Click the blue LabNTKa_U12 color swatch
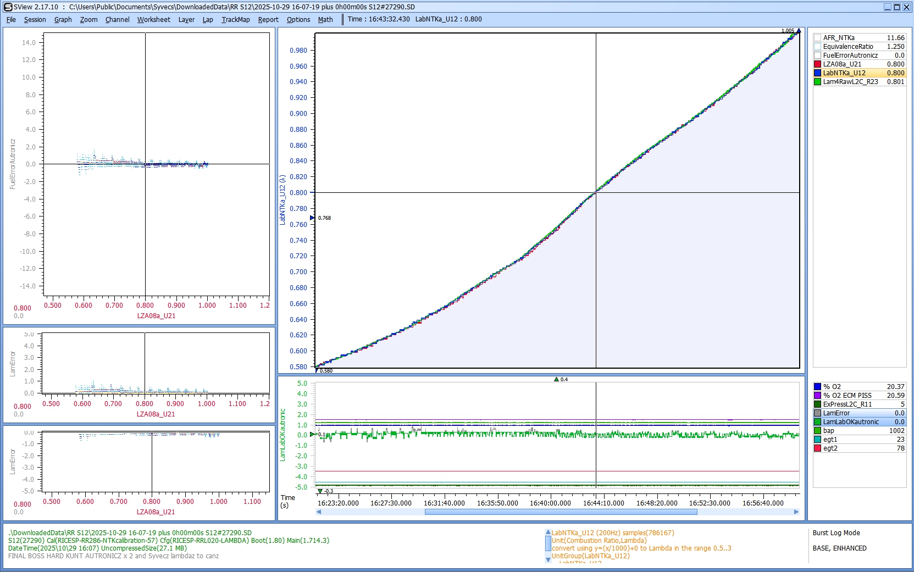Viewport: 914px width, 572px height. 817,73
